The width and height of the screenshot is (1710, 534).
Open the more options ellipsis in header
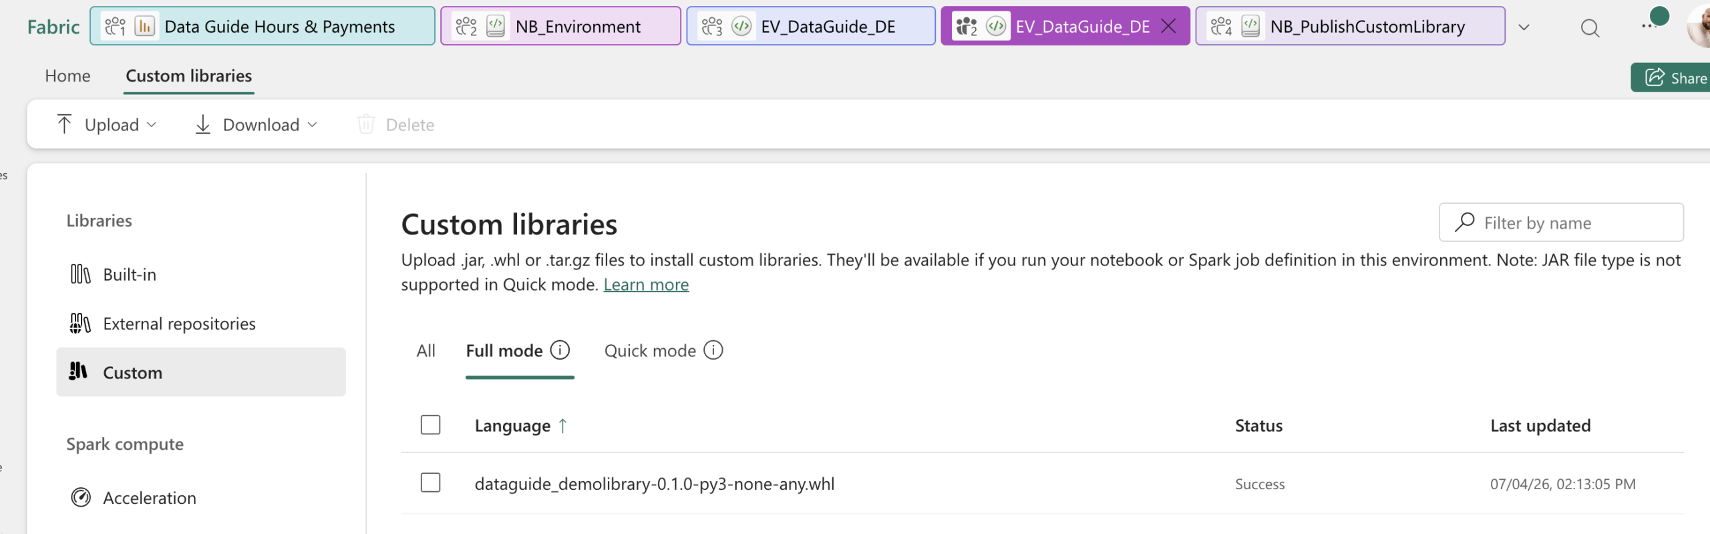coord(1649,25)
